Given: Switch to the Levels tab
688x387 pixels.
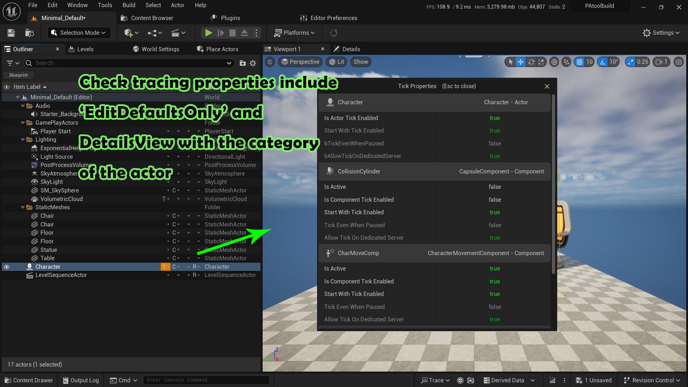Looking at the screenshot, I should 85,49.
